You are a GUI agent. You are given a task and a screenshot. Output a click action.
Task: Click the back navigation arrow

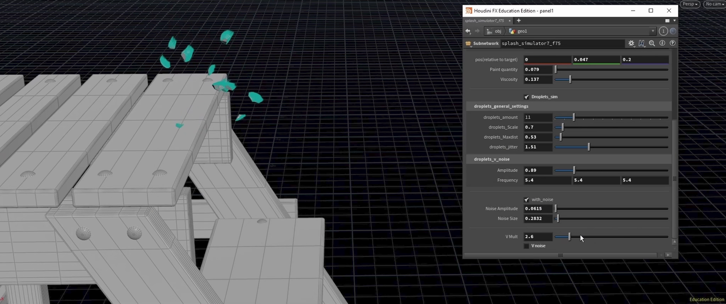468,31
